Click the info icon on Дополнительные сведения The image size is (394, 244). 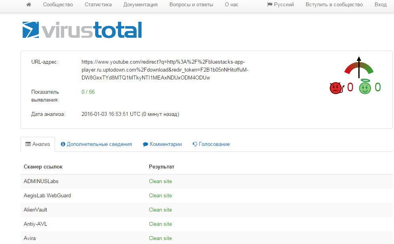[x=63, y=144]
